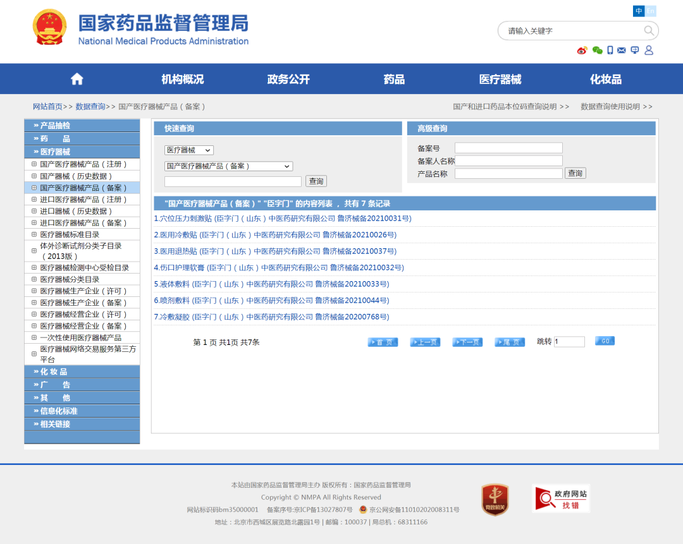Collapse the 医疗器械 sidebar section

tap(82, 152)
